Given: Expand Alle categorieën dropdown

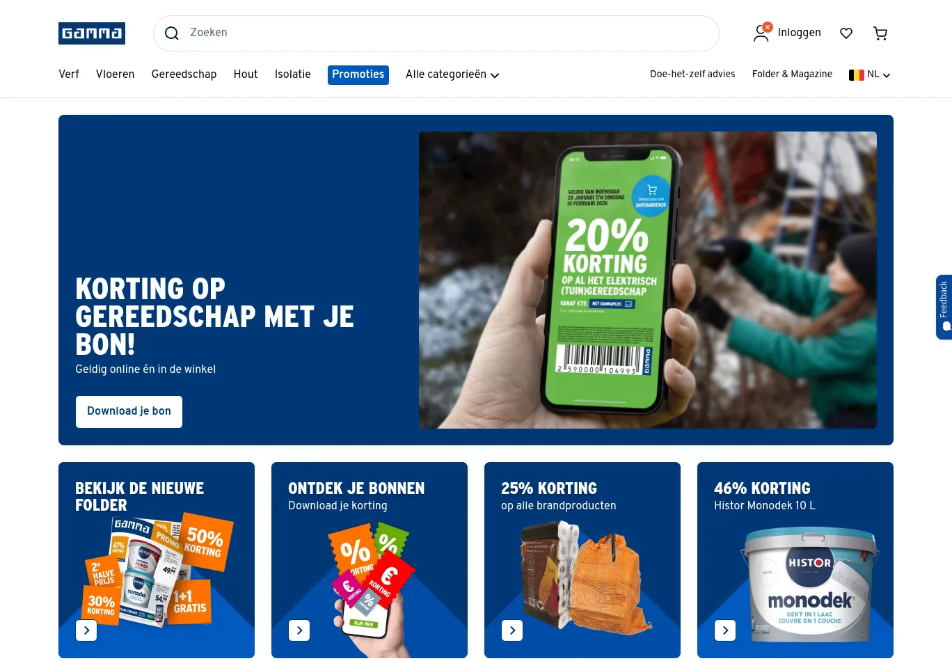Looking at the screenshot, I should coord(452,74).
